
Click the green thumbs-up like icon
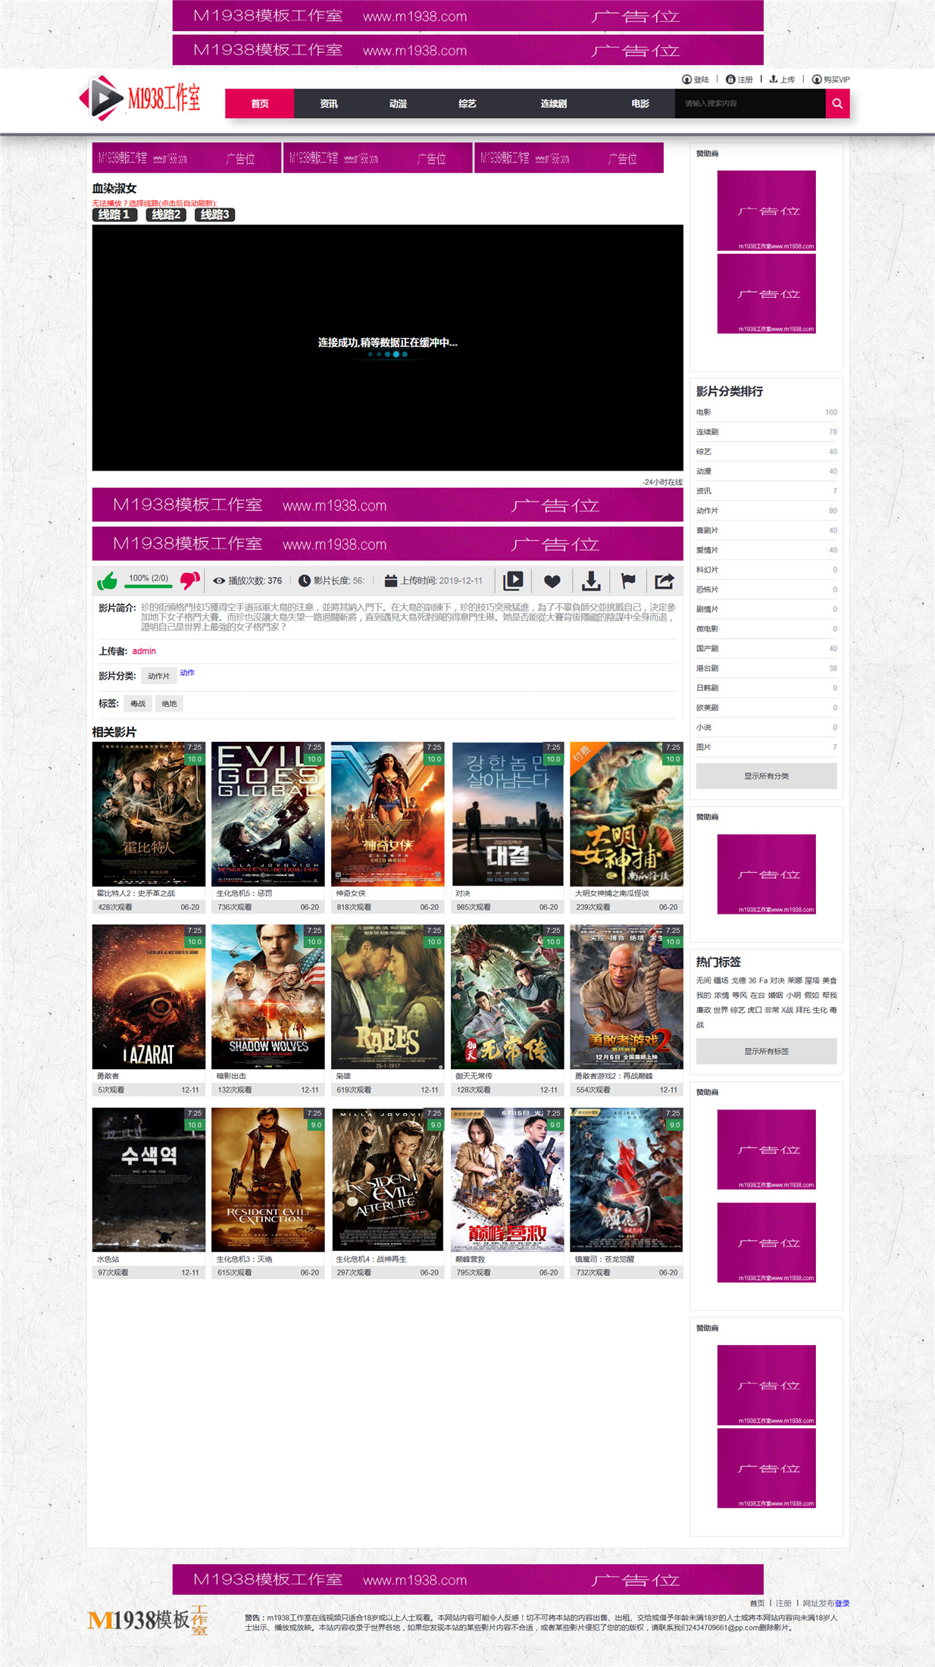[108, 581]
